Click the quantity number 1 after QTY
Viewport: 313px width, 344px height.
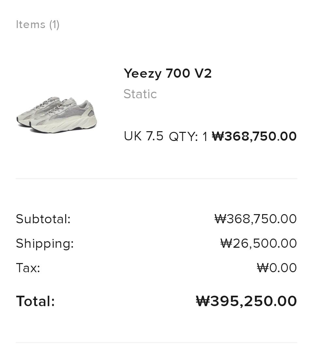click(205, 137)
